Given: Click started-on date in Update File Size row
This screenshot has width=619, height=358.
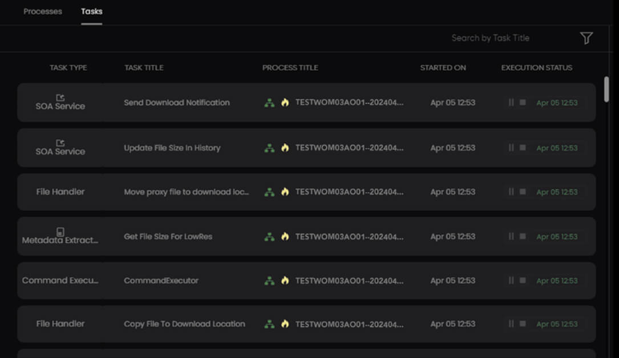Looking at the screenshot, I should click(453, 148).
